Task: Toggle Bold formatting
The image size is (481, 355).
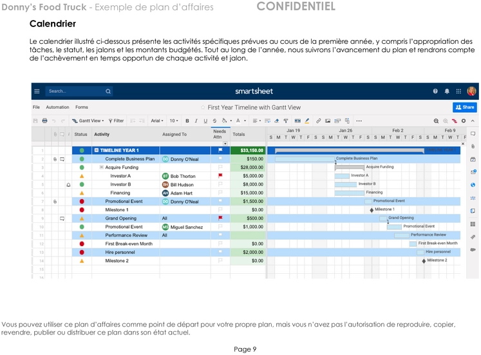Action: (x=187, y=121)
